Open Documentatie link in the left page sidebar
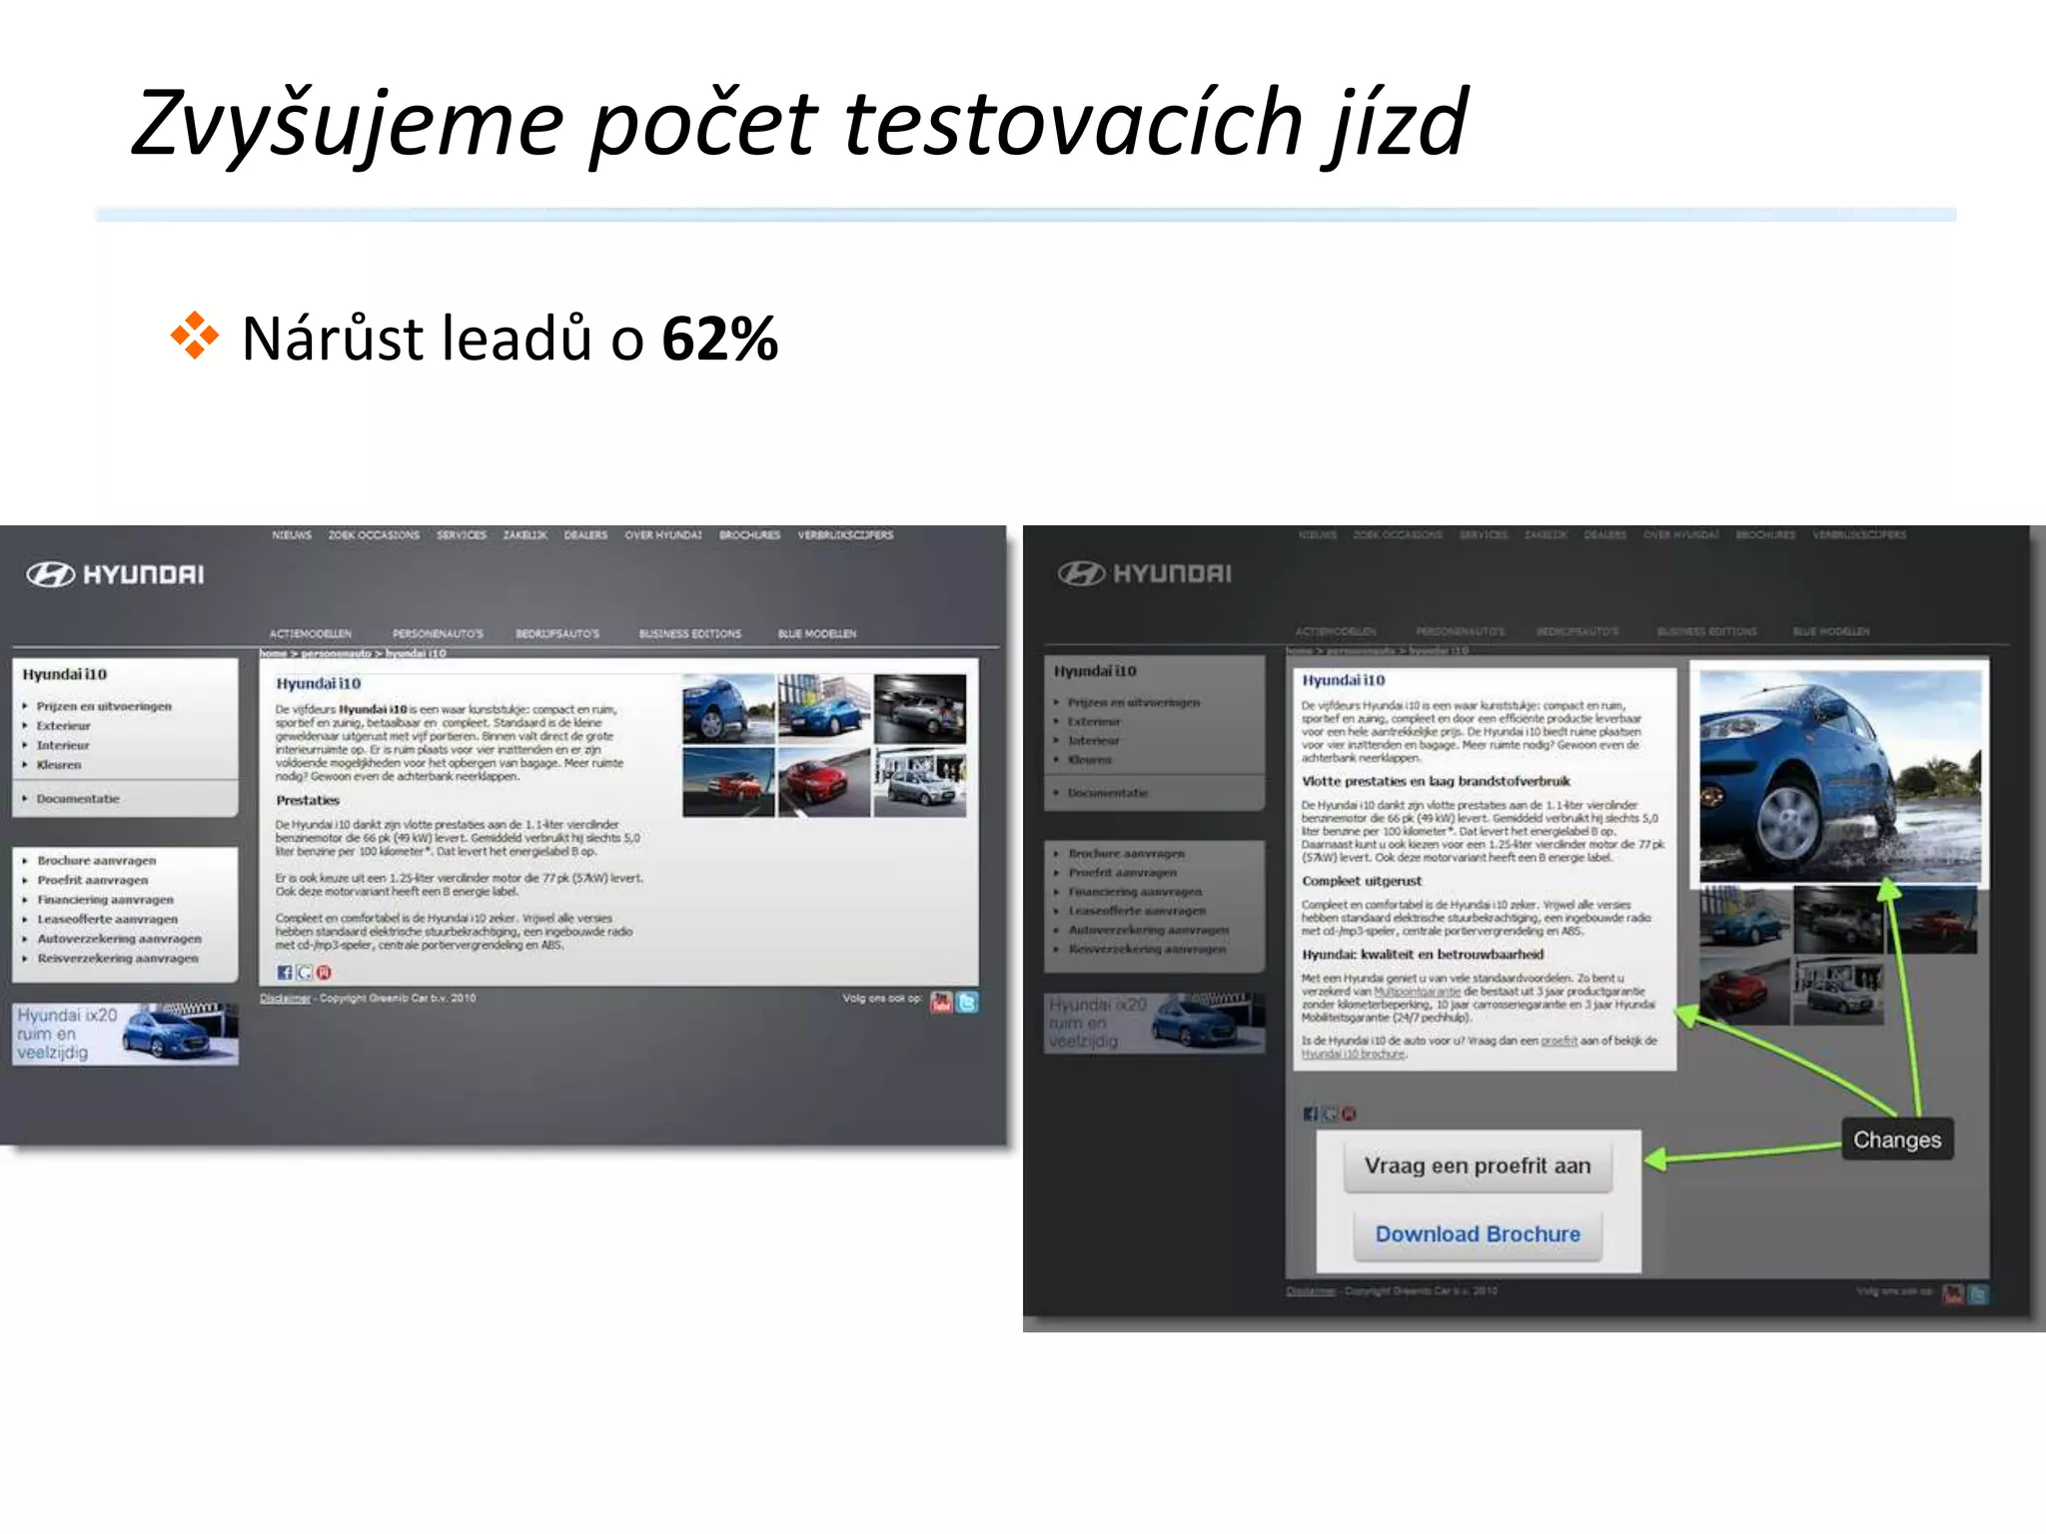Screen dimensions: 2046x1534 pyautogui.click(x=78, y=799)
